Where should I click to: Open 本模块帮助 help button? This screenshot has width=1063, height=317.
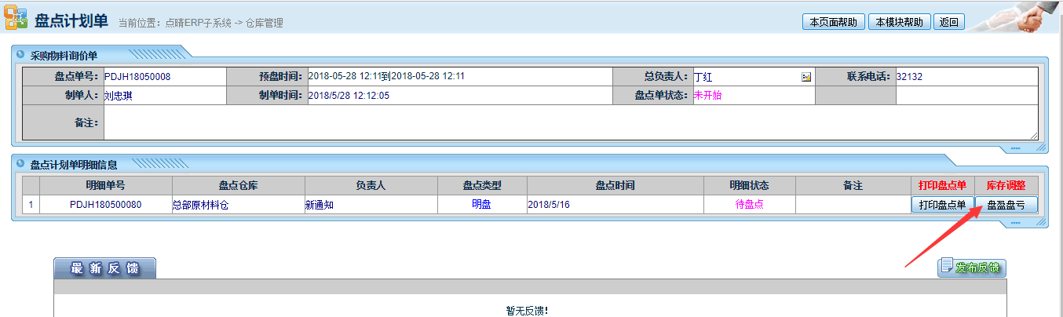click(899, 22)
